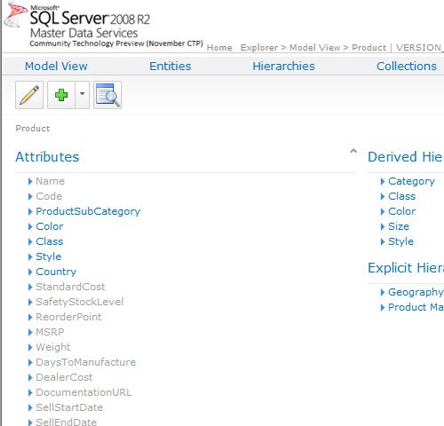Click the Model View breadcrumb link
This screenshot has height=426, width=444.
point(315,48)
